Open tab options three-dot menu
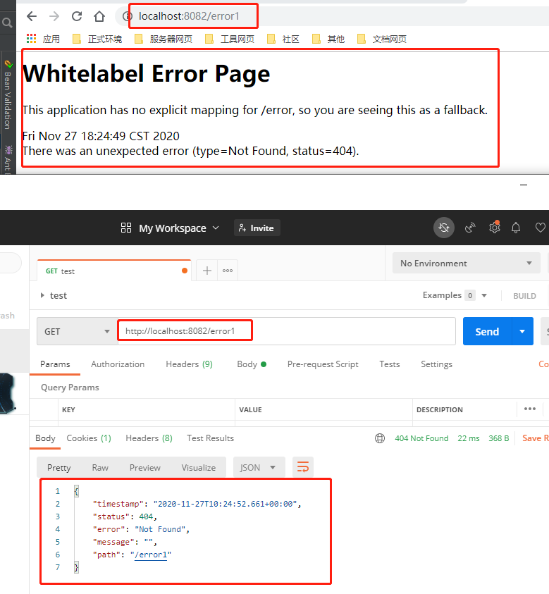 (x=228, y=271)
